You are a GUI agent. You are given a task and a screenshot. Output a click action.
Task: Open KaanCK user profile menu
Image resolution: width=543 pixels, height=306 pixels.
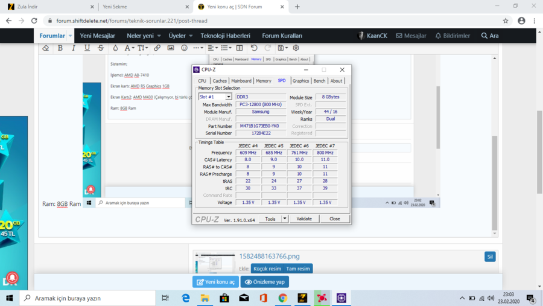pyautogui.click(x=373, y=36)
